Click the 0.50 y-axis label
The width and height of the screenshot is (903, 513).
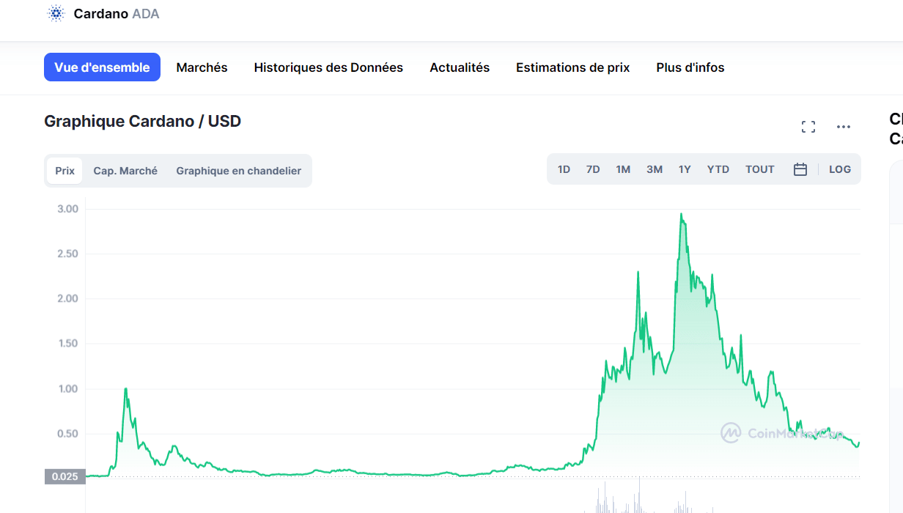point(67,433)
